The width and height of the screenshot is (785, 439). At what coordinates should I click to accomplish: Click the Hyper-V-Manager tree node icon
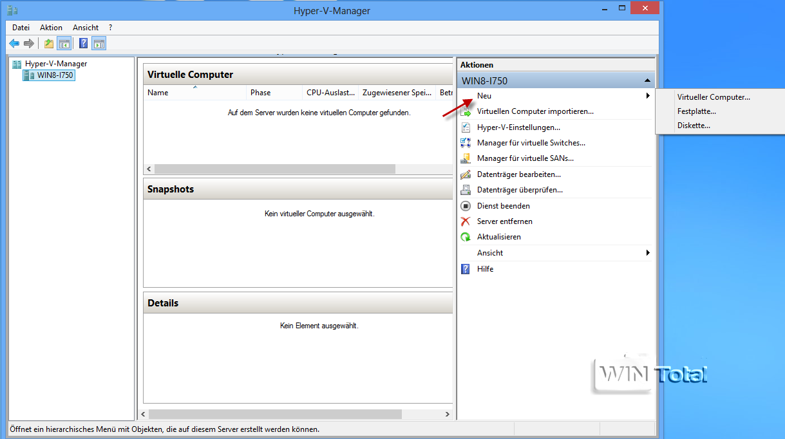point(17,64)
